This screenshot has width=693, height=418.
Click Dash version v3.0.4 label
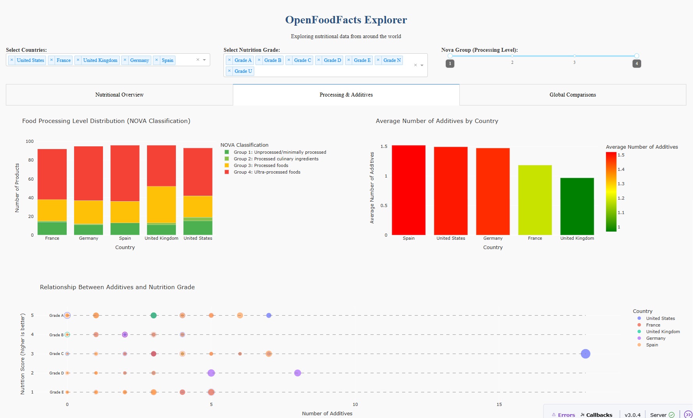coord(633,415)
